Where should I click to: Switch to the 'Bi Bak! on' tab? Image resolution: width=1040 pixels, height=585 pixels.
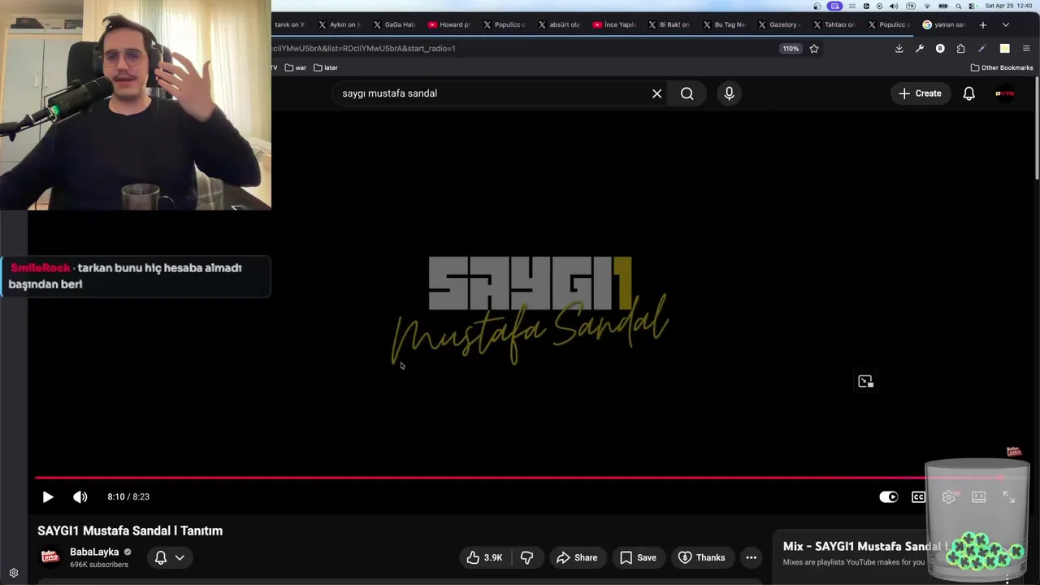[x=669, y=24]
